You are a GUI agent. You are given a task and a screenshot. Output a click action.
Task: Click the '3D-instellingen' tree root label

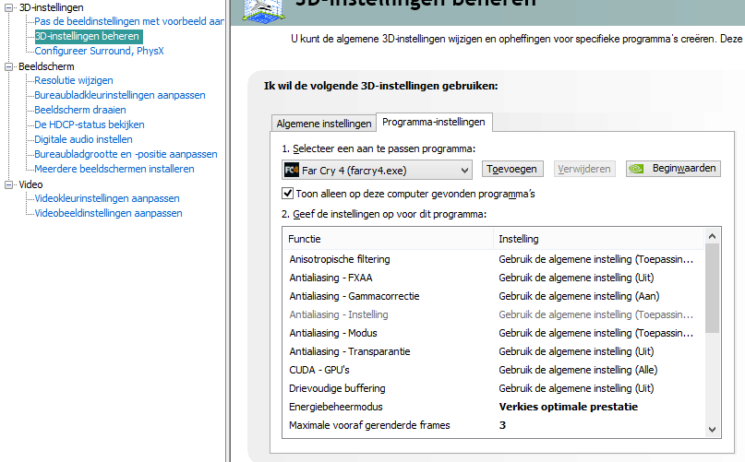[51, 7]
